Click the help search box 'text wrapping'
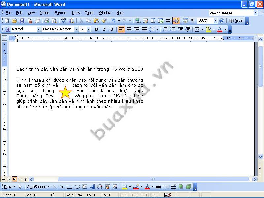 point(231,12)
